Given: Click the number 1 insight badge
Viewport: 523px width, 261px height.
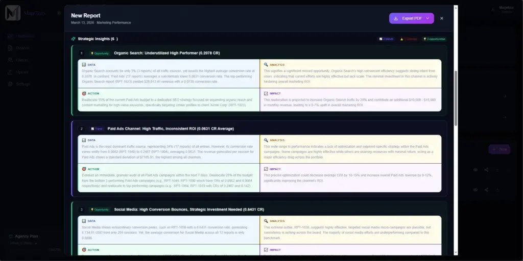Looking at the screenshot, I should [x=81, y=53].
